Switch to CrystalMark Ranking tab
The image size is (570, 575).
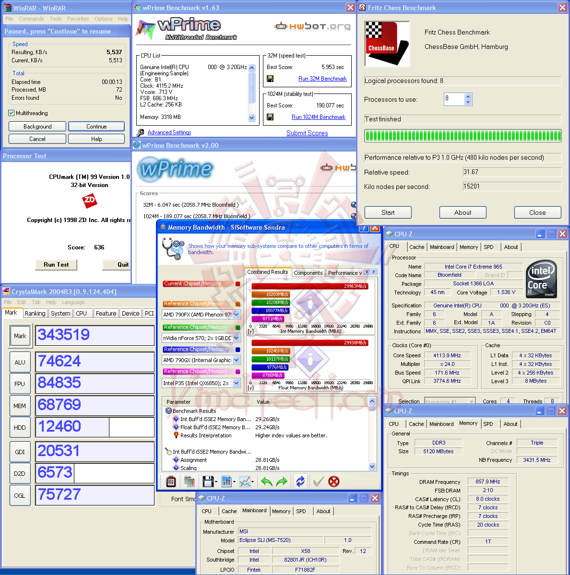click(x=35, y=313)
